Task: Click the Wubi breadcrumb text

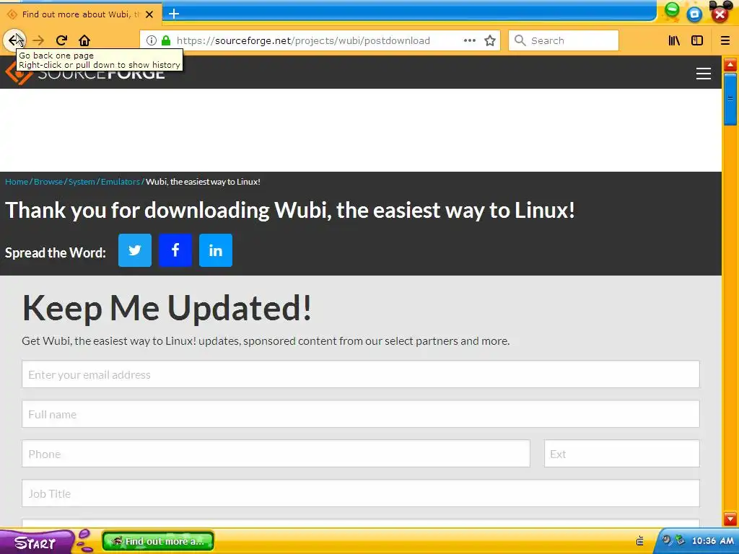Action: (203, 182)
